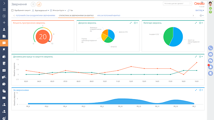214x120 pixels.
Task: Open the analytics chart view icon
Action: point(39,4)
